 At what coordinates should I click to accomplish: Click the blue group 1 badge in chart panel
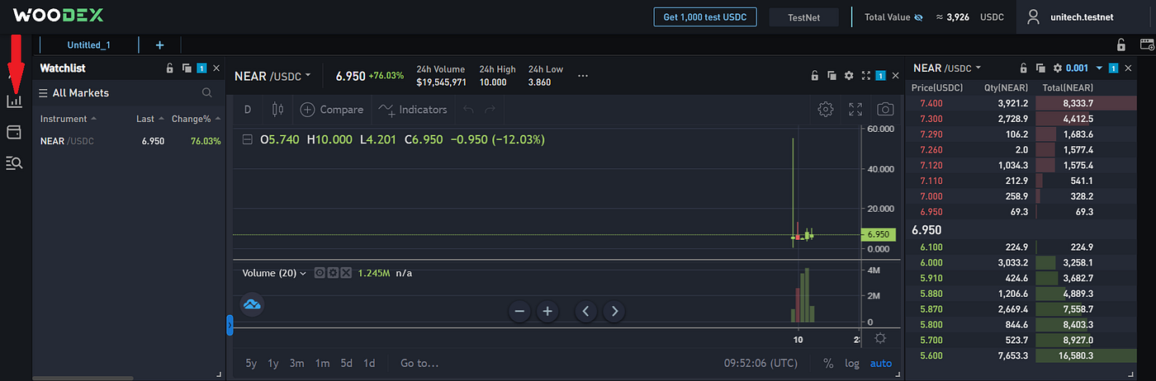click(880, 76)
